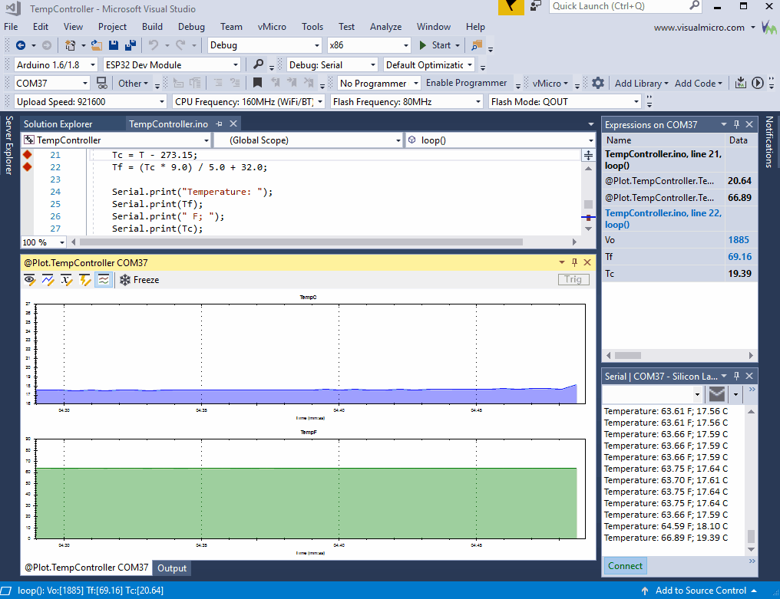The width and height of the screenshot is (780, 599).
Task: Click Add to Source Control in status bar
Action: pos(700,591)
